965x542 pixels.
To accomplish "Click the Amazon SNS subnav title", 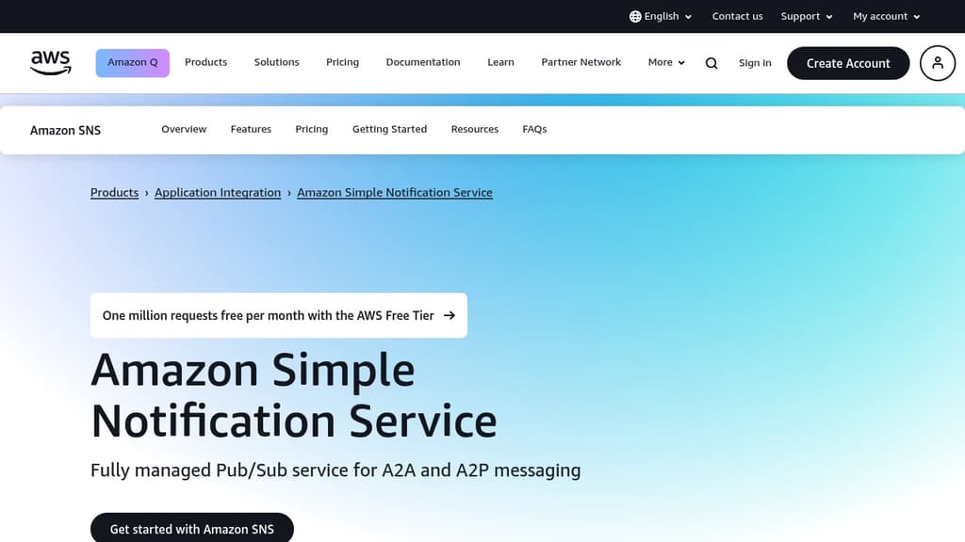I will tap(65, 130).
